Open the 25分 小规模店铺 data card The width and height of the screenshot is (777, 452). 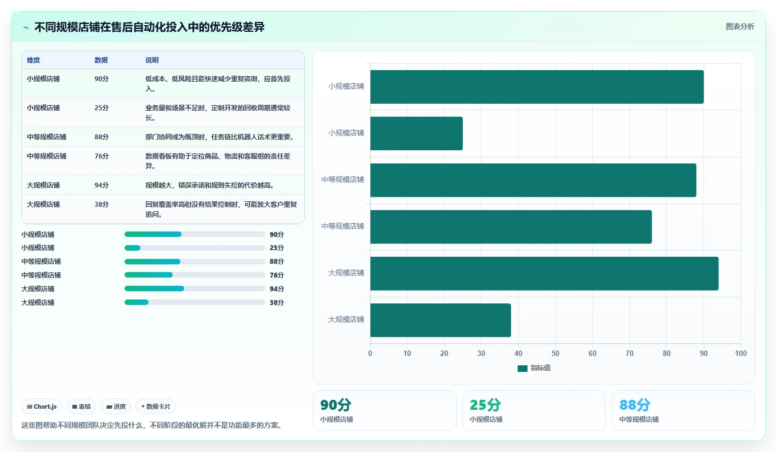[x=534, y=410]
